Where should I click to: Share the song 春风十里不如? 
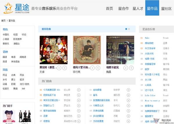point(98,68)
